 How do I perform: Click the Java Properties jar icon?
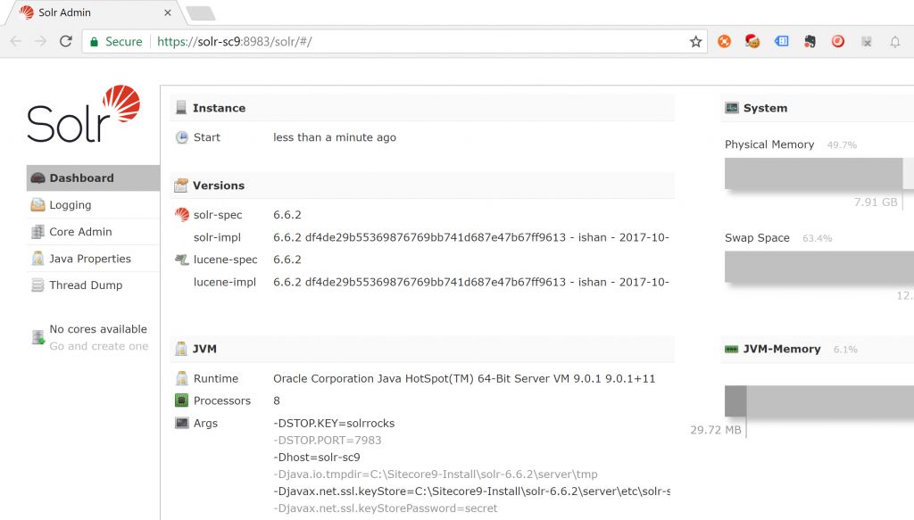pyautogui.click(x=37, y=259)
